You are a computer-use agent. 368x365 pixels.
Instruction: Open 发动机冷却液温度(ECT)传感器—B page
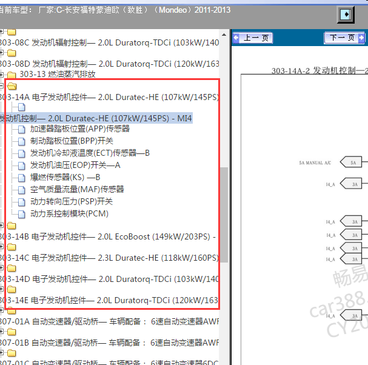90,153
